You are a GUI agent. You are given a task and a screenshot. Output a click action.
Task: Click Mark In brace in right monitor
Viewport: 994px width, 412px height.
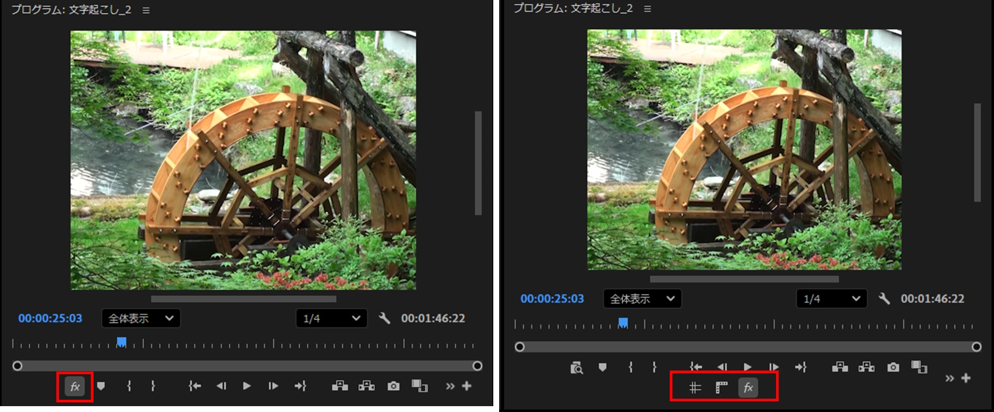point(630,367)
